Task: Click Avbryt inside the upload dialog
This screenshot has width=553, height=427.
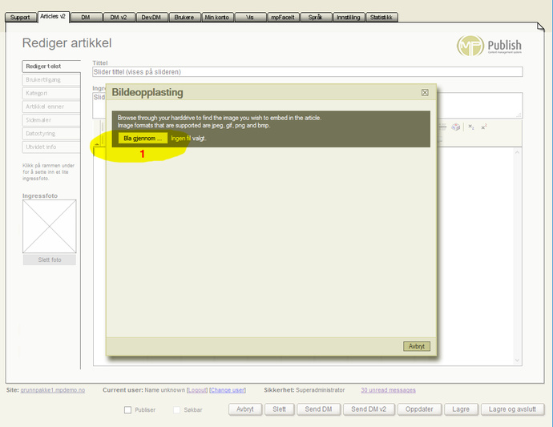Action: click(x=417, y=346)
